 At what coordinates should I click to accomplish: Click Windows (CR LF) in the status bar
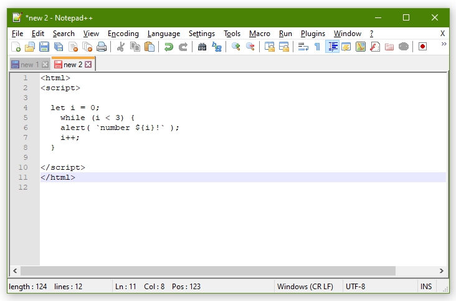point(305,287)
